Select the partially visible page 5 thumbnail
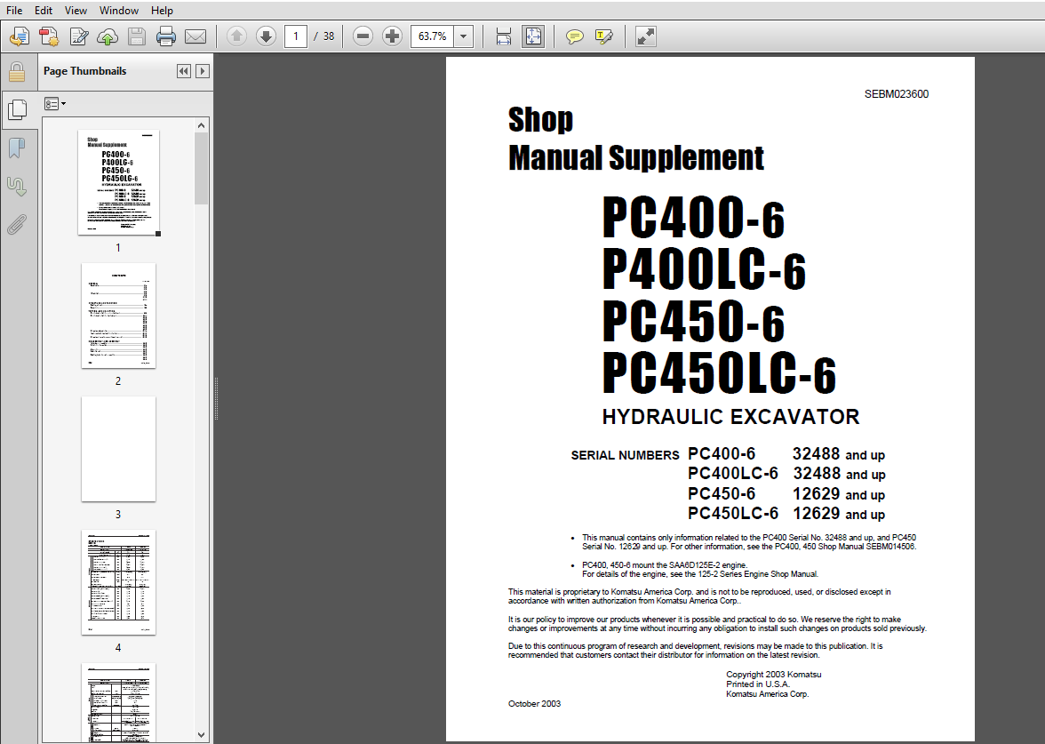The height and width of the screenshot is (744, 1045). pos(119,702)
